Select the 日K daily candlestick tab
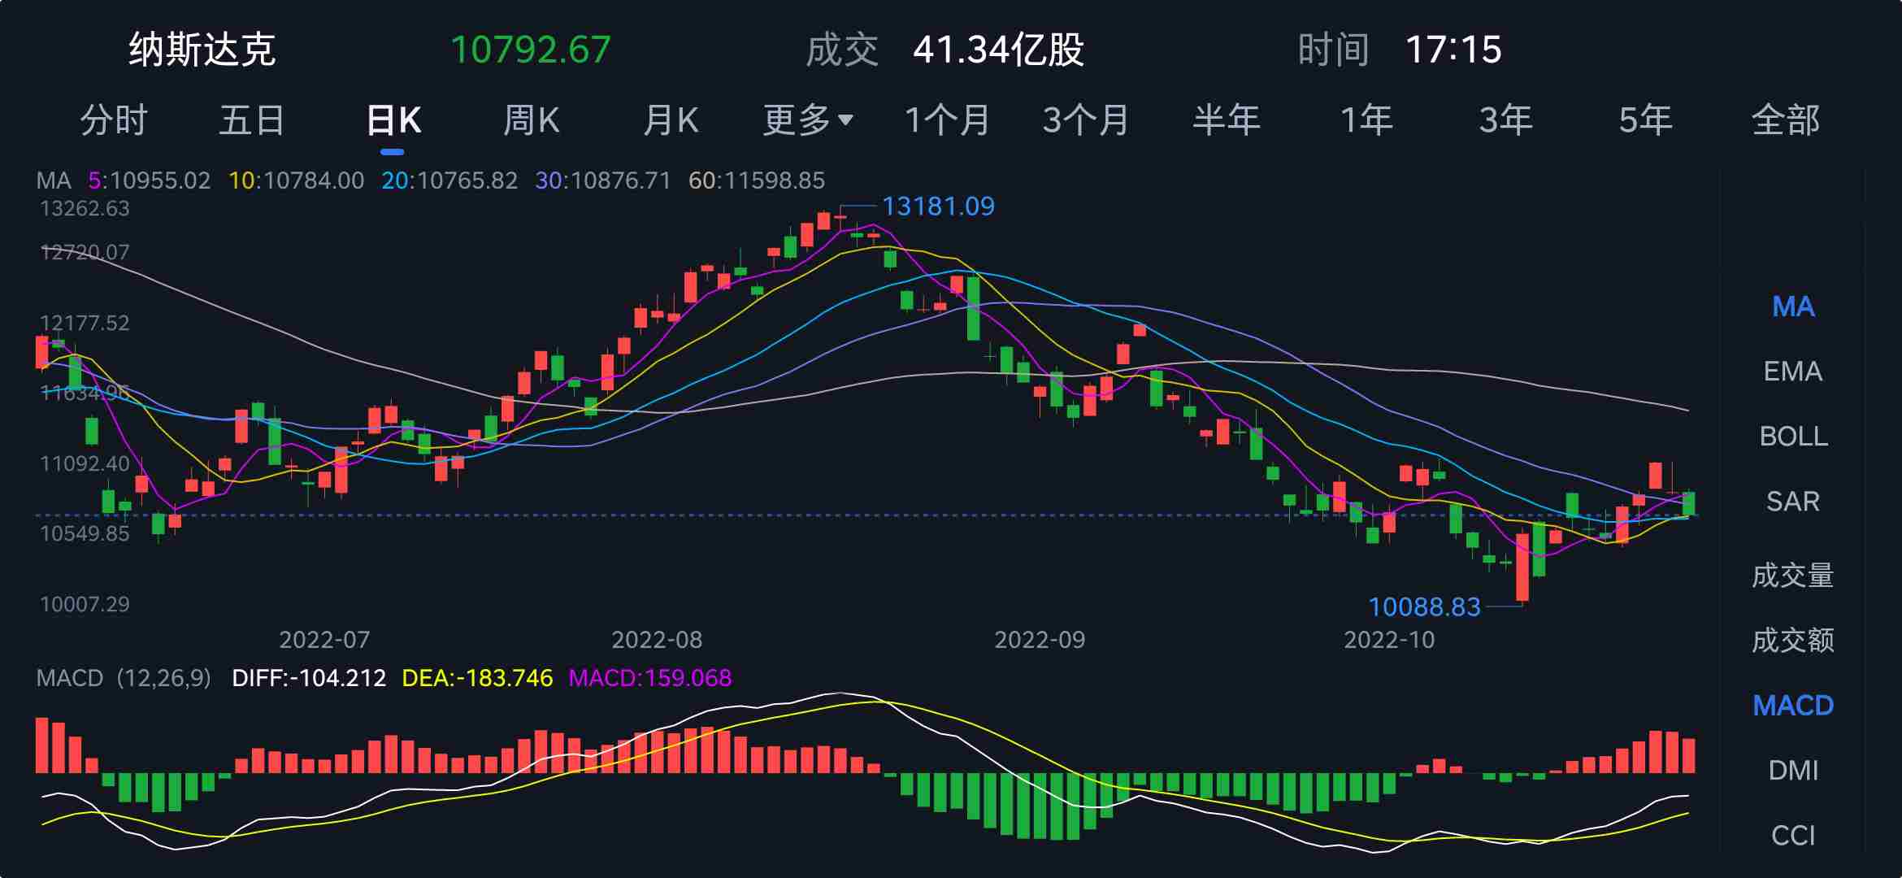Screen dimensions: 1902x878 (393, 120)
